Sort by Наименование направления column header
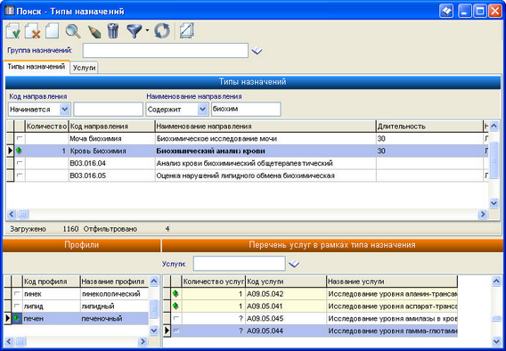Screen dimensions: 506x351 click(265, 127)
